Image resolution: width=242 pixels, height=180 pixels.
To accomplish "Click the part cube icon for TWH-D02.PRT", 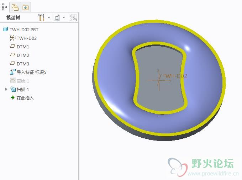I will pos(5,29).
